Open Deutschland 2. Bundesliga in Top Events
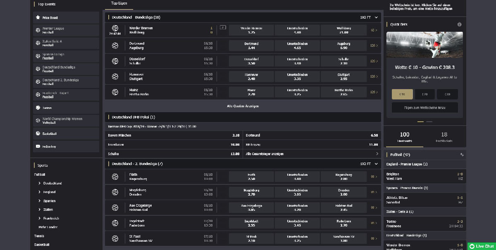Screen dimensions: 496x250 (x=66, y=82)
